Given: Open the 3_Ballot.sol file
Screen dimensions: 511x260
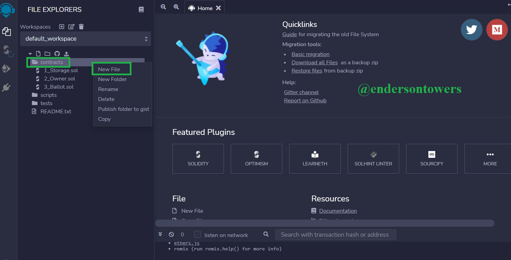Looking at the screenshot, I should point(59,87).
